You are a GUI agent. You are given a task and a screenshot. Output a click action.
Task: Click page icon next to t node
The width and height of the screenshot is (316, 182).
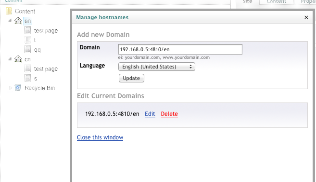click(27, 40)
